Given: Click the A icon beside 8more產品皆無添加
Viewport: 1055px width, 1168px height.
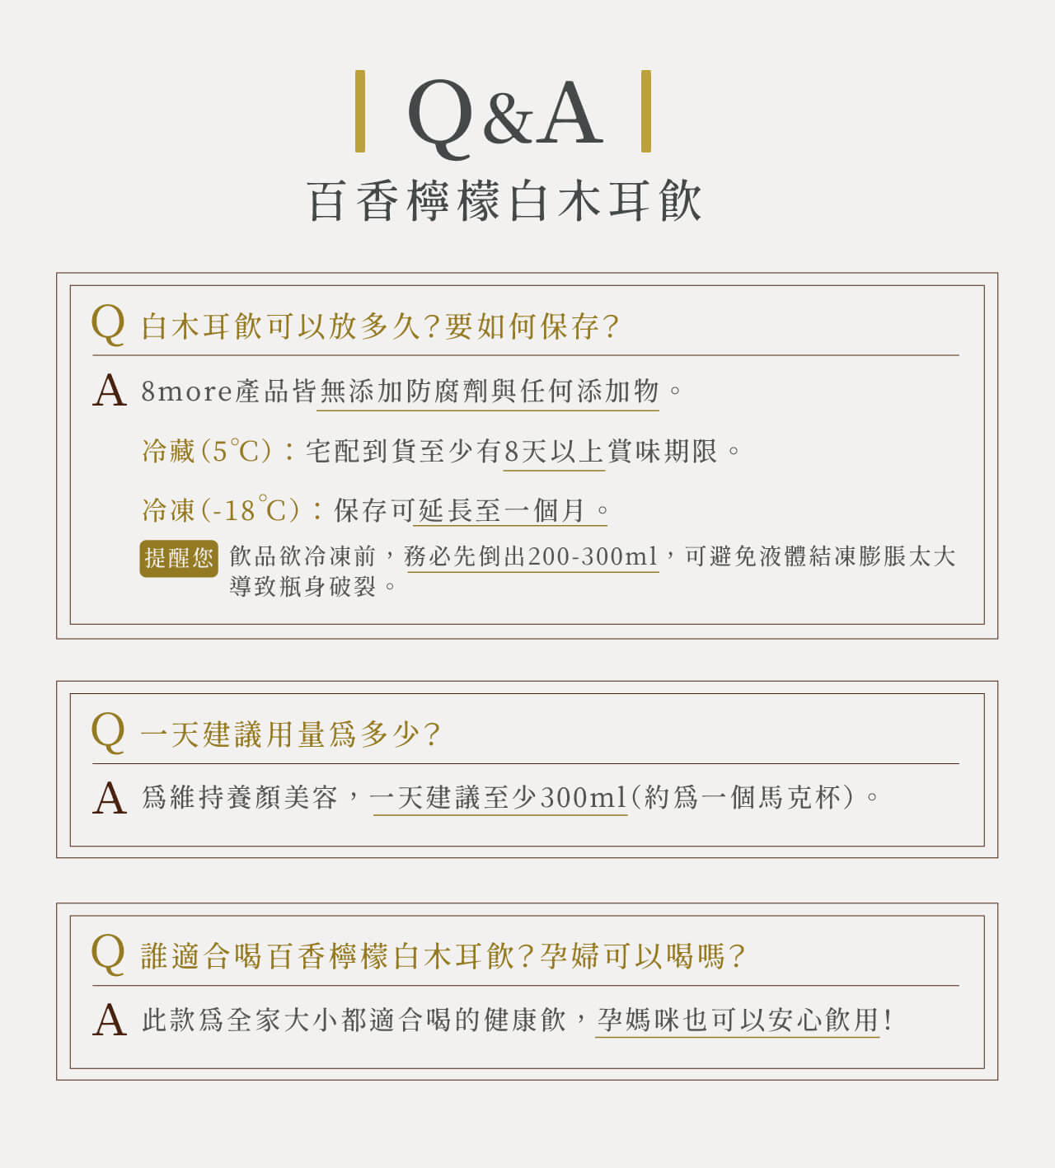Looking at the screenshot, I should [x=110, y=390].
